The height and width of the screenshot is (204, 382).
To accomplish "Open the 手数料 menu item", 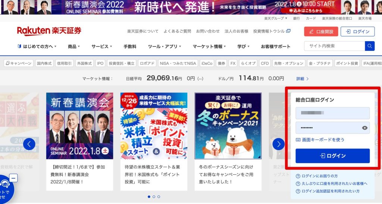I will (x=130, y=46).
